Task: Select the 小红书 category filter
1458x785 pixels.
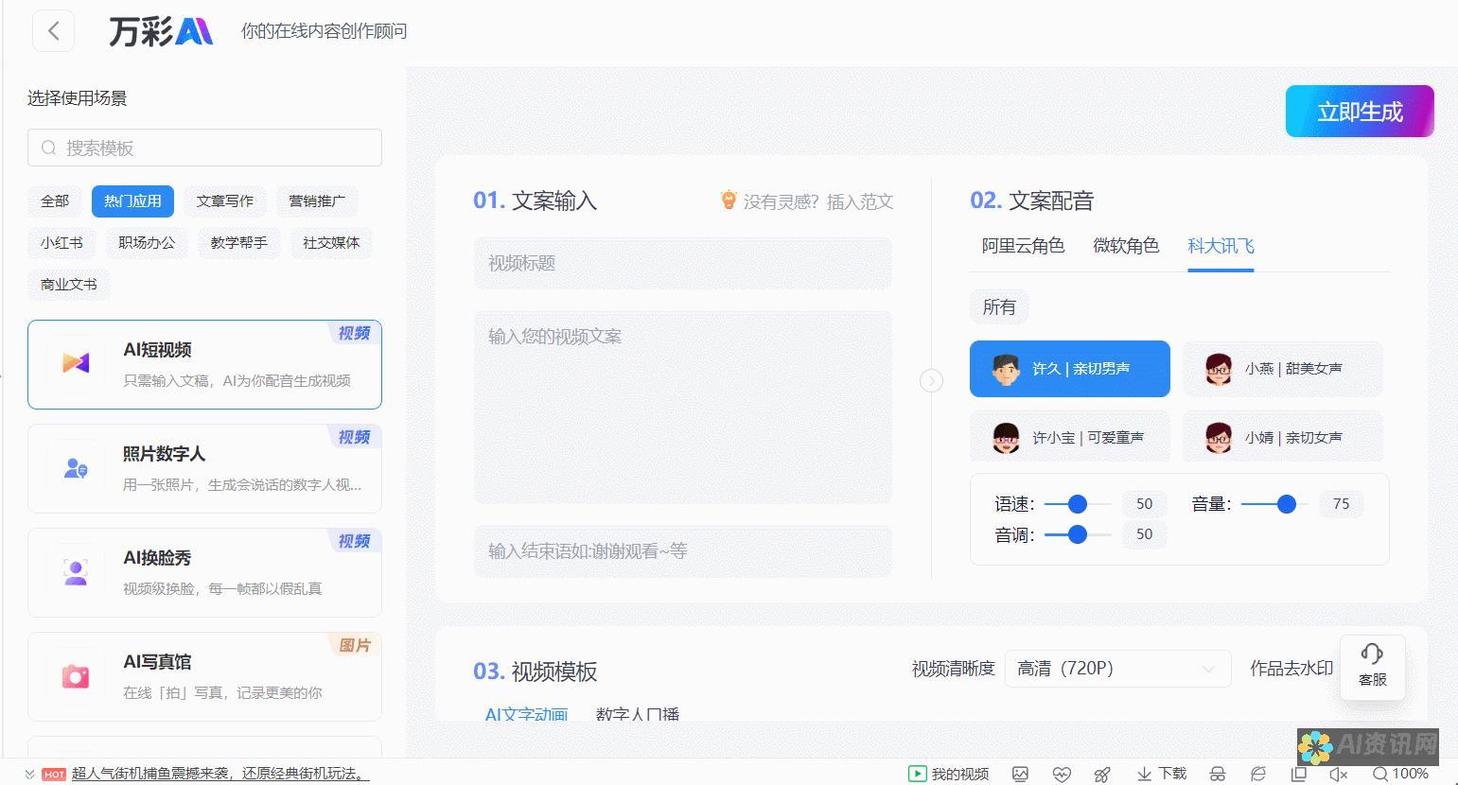Action: pos(61,242)
